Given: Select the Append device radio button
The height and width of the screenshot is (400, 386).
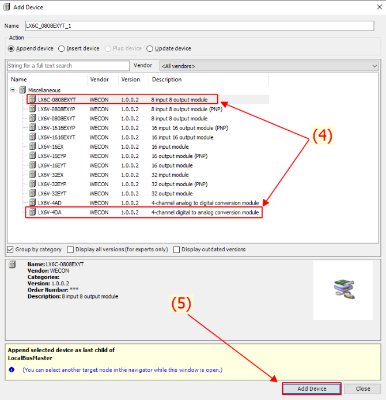Looking at the screenshot, I should [12, 49].
